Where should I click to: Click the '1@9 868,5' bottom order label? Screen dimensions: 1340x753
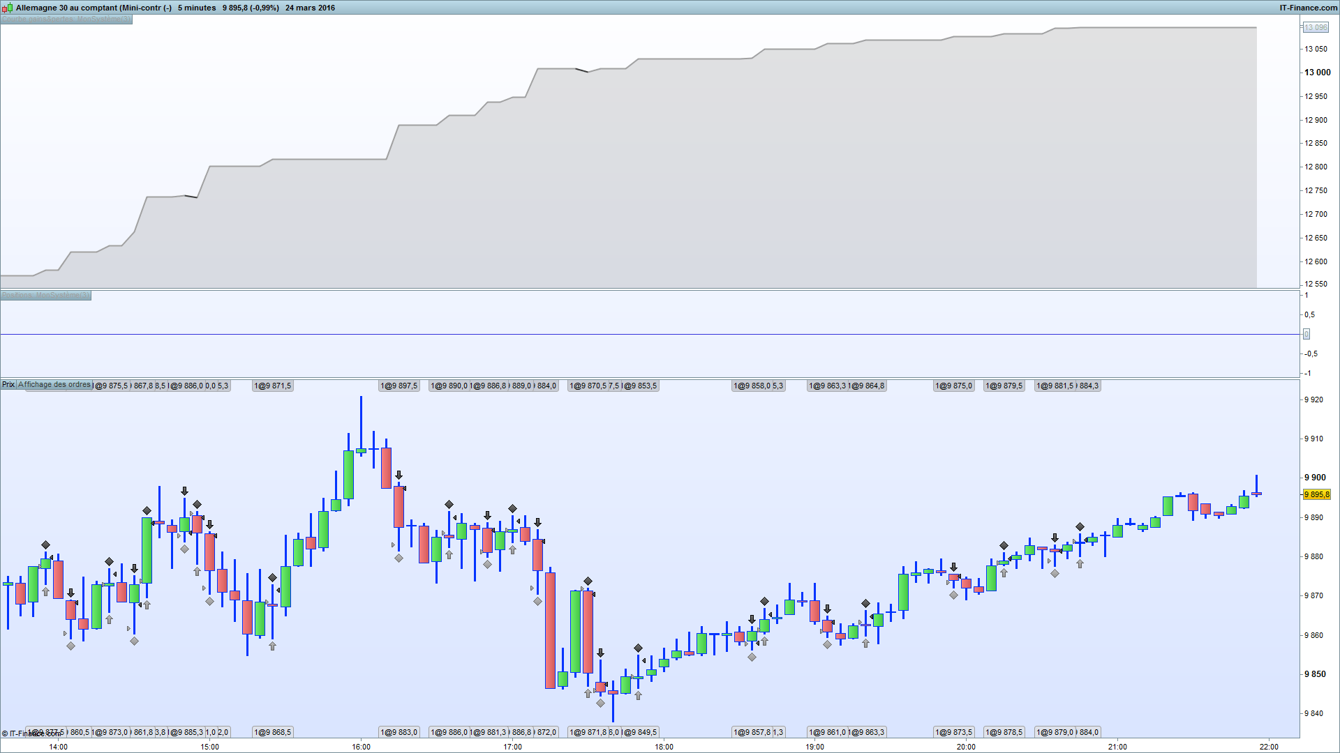point(272,733)
